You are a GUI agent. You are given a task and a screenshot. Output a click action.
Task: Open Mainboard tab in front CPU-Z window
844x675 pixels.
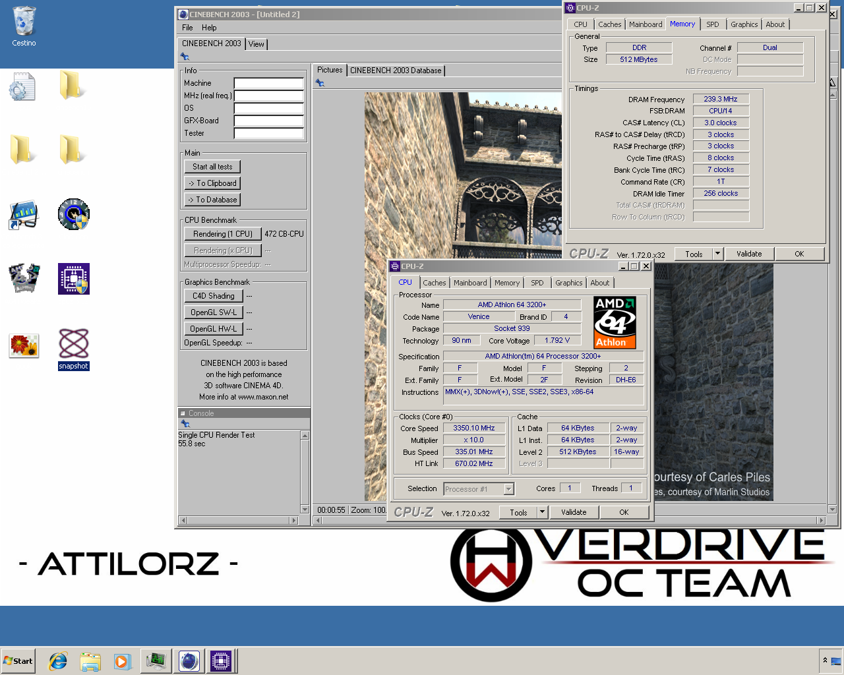click(470, 283)
